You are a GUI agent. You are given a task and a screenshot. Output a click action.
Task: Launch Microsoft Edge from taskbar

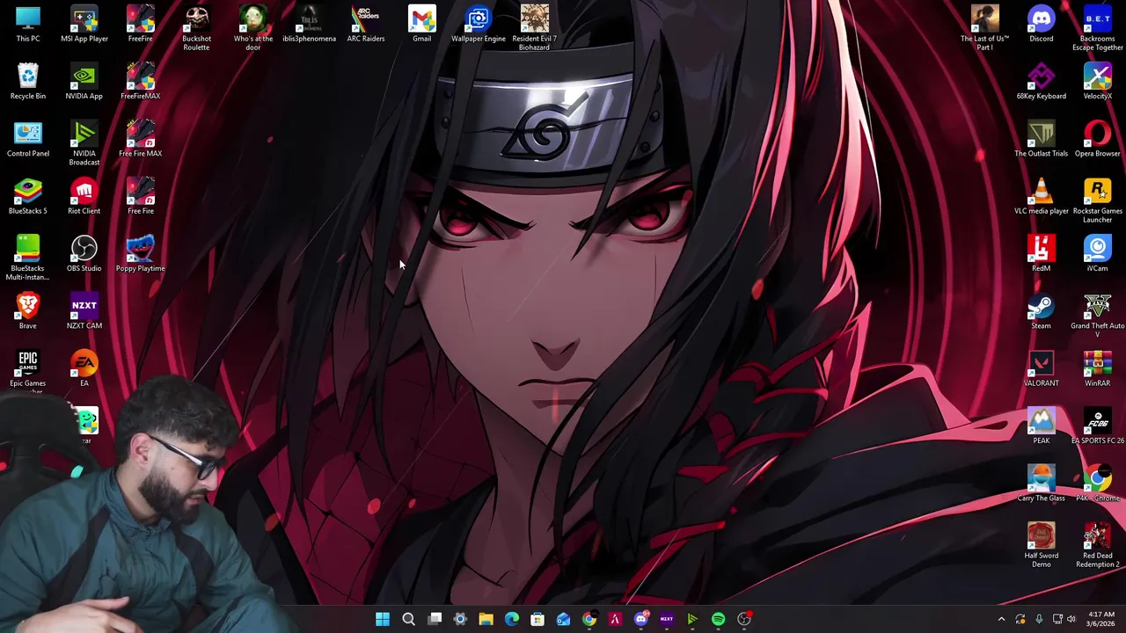pyautogui.click(x=512, y=619)
